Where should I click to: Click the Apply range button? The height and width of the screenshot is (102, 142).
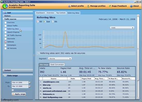[x=19, y=94]
